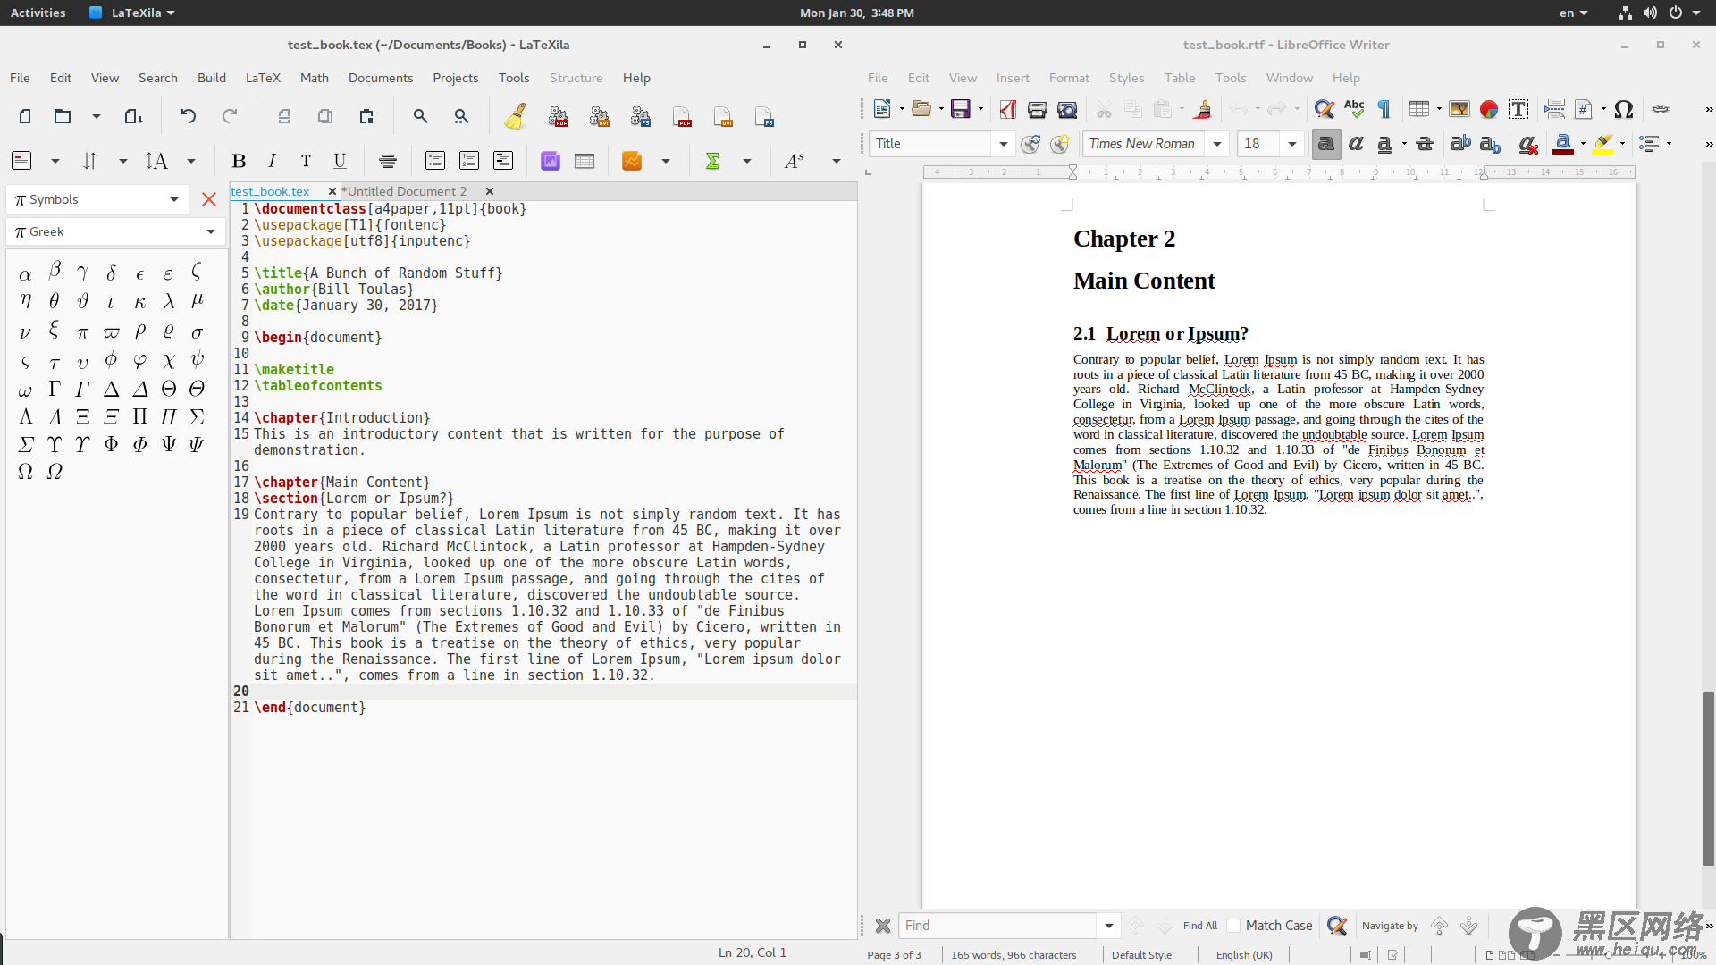Image resolution: width=1716 pixels, height=965 pixels.
Task: Click the Find magnifier icon in LaTeXila
Action: pos(420,116)
